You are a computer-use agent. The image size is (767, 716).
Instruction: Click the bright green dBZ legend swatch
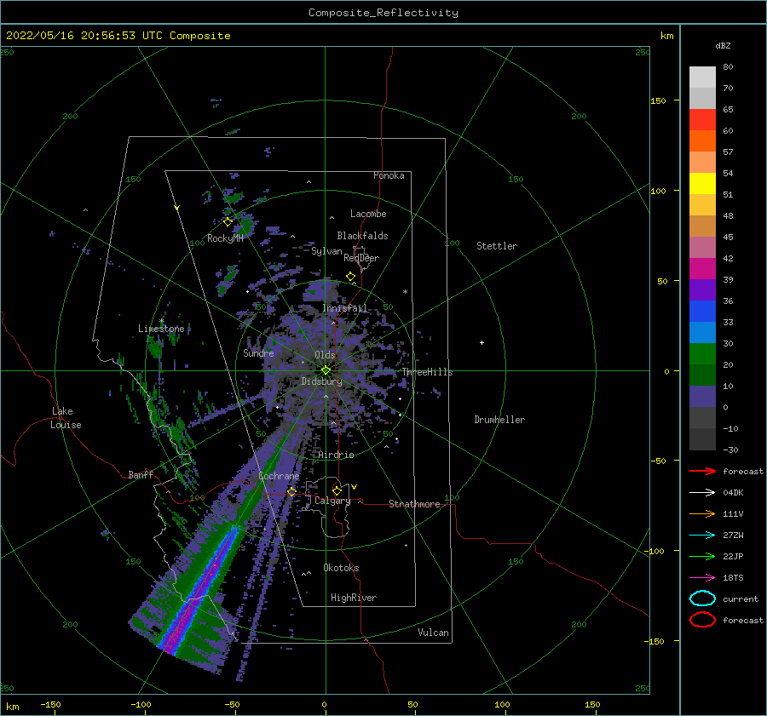(702, 353)
